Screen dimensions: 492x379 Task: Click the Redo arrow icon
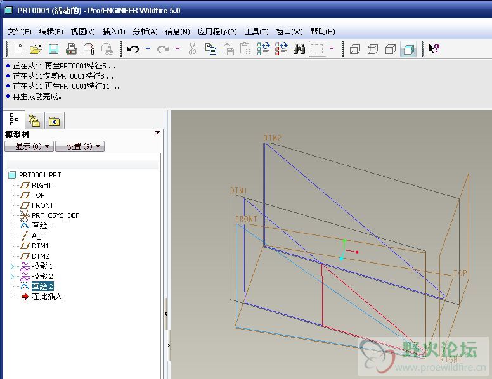[163, 49]
